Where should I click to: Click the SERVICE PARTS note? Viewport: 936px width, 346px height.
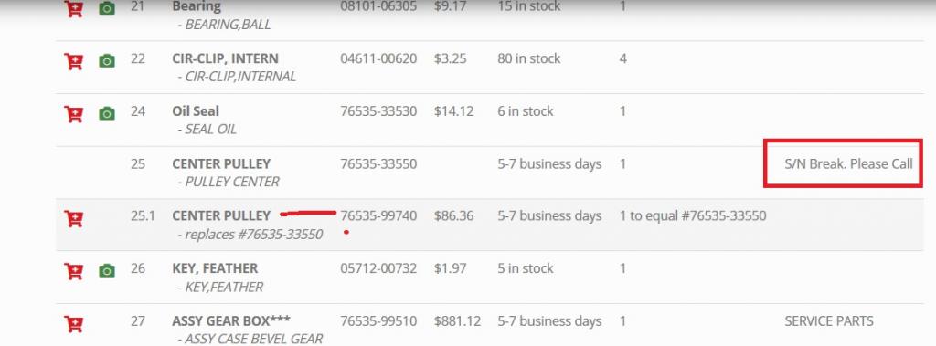pos(828,321)
